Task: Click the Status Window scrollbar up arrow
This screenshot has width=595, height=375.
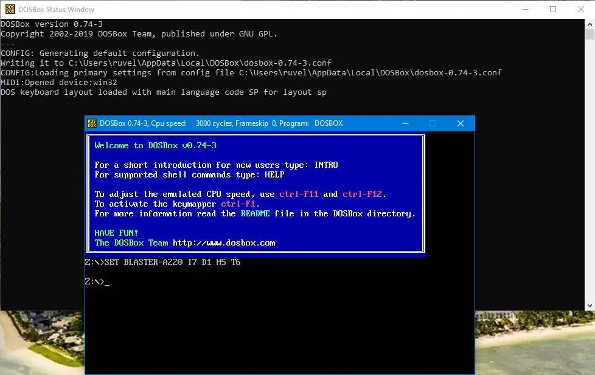Action: (590, 24)
